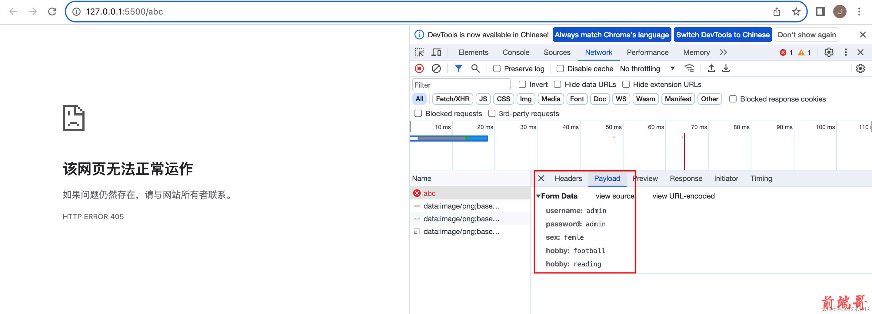Check Hide data URLs
This screenshot has width=872, height=314.
click(557, 84)
